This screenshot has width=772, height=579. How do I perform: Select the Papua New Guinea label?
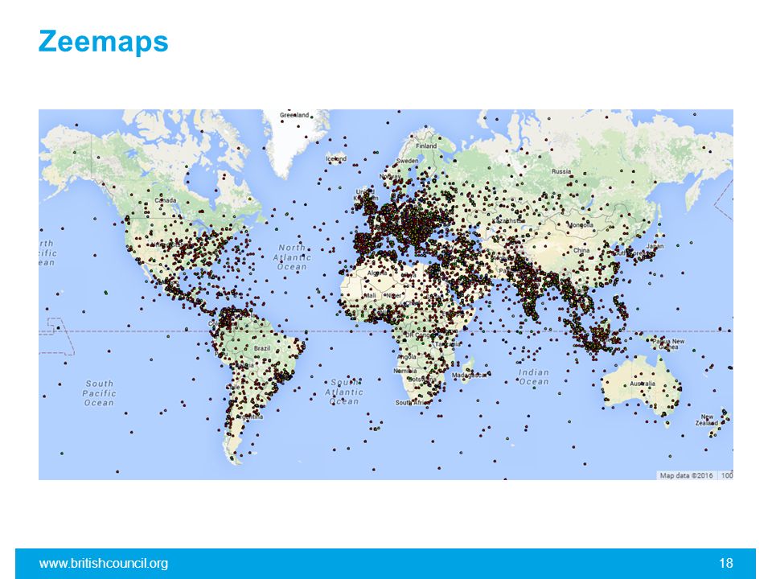668,344
